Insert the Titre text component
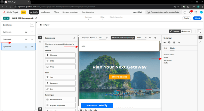This screenshot has width=204, height=111. (60, 77)
